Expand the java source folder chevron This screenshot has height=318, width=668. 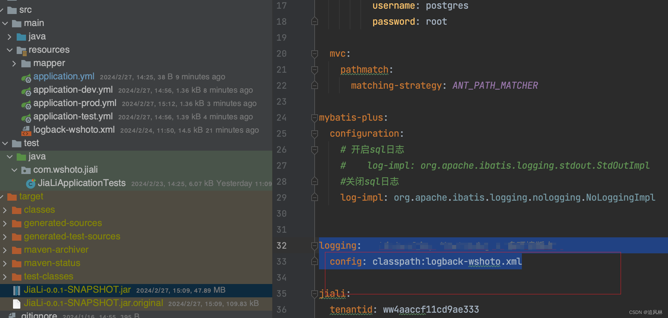10,37
